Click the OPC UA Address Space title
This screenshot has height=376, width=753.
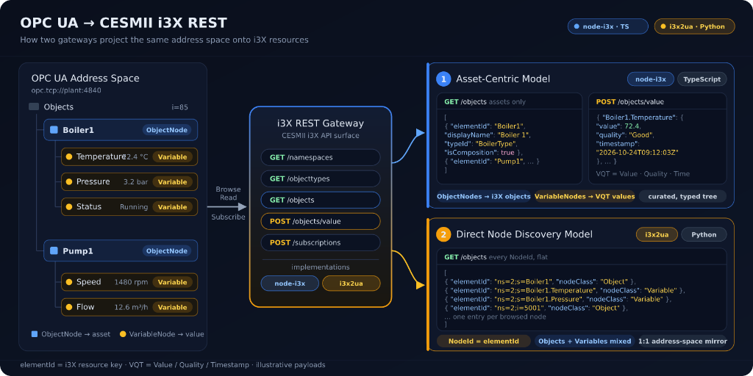[x=85, y=78]
